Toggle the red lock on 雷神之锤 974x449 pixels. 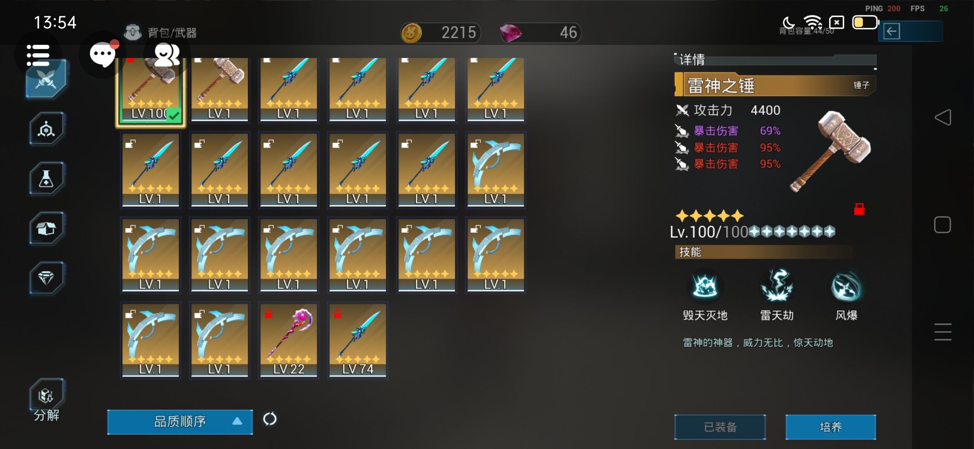(x=859, y=209)
